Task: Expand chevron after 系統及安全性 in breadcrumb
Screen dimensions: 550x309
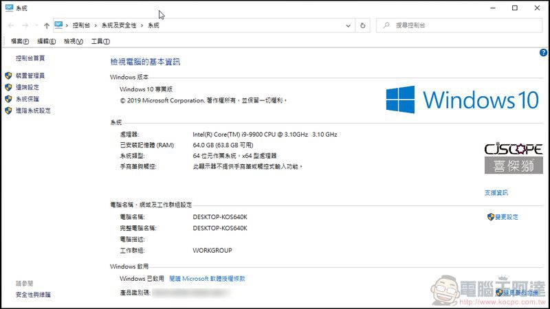Action: (142, 25)
